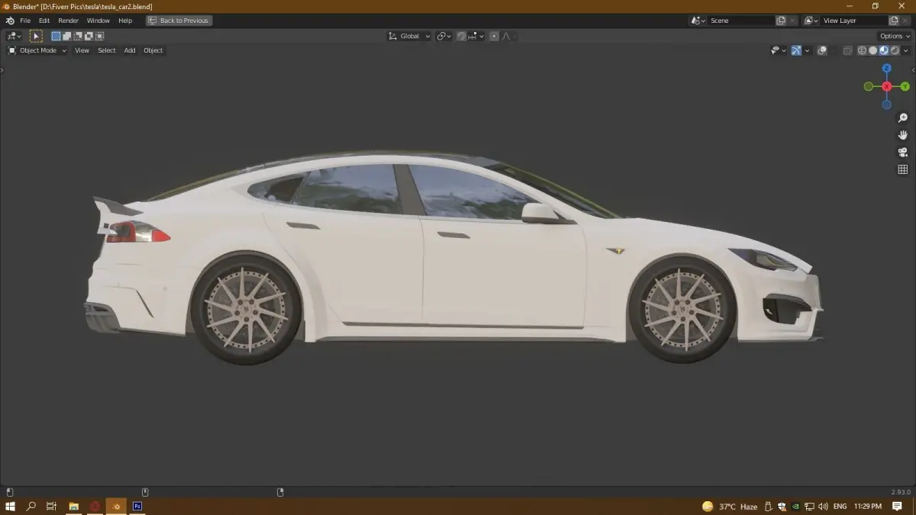Open proportional editing falloff curve

[x=508, y=36]
